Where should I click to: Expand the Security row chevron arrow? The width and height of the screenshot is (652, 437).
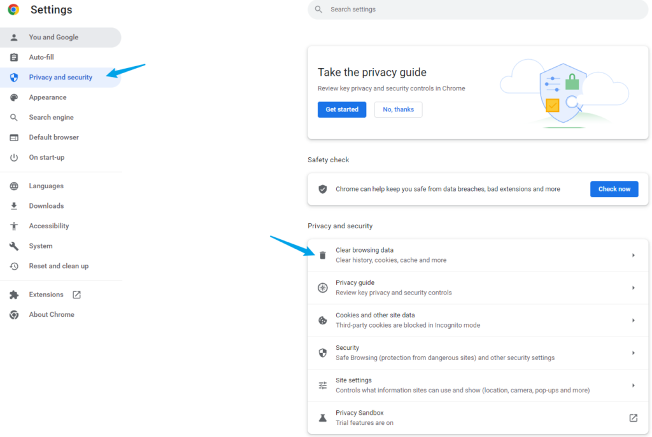(x=633, y=353)
